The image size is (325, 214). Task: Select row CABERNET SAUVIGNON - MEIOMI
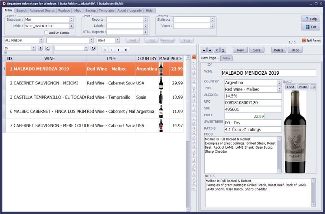point(95,83)
